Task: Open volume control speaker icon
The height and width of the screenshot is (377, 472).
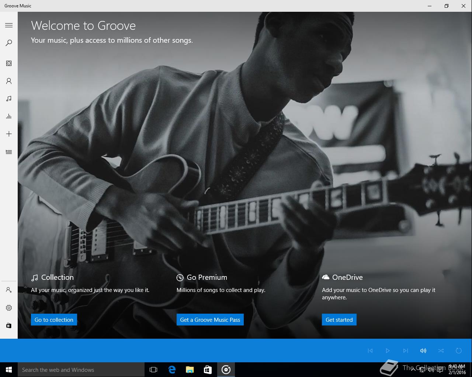Action: coord(423,350)
